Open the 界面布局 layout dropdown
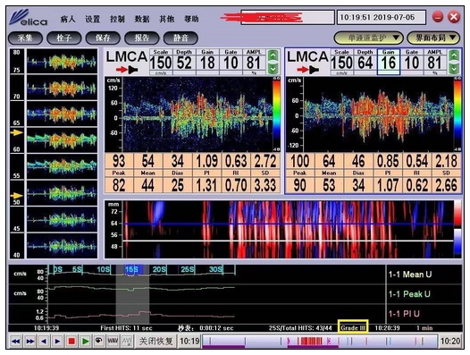The width and height of the screenshot is (470, 355). pos(433,38)
